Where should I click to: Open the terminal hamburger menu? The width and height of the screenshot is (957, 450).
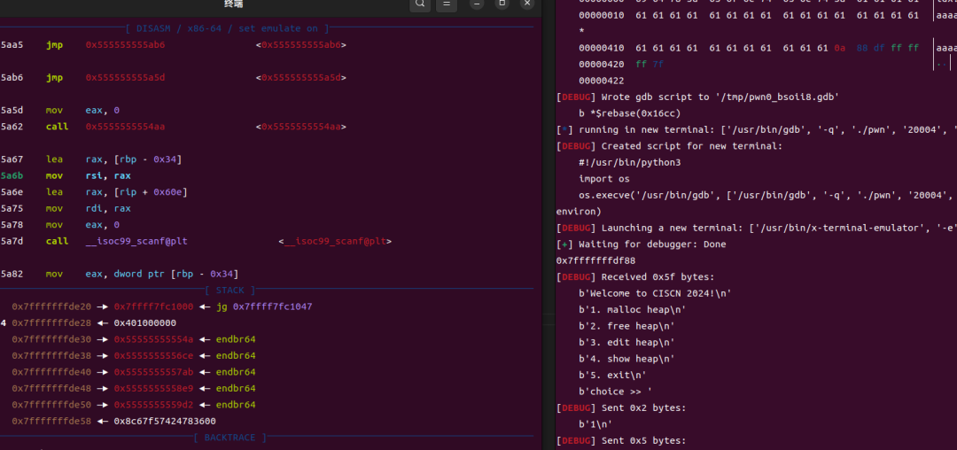pyautogui.click(x=447, y=4)
